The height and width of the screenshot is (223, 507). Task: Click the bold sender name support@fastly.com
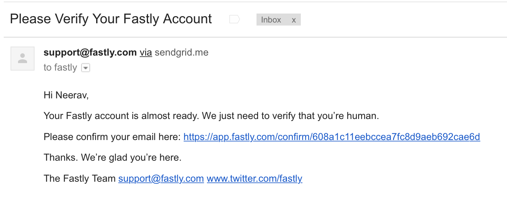(90, 53)
